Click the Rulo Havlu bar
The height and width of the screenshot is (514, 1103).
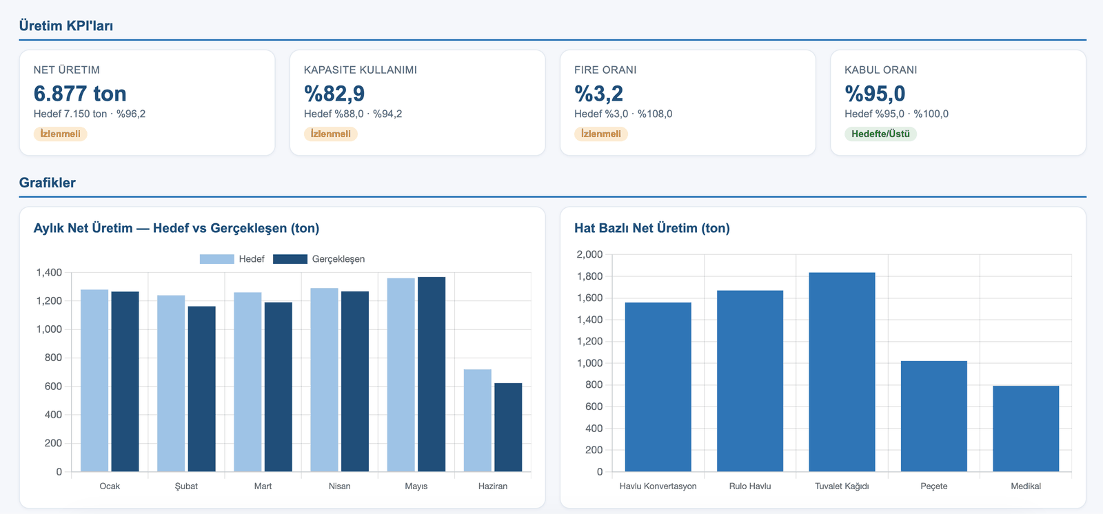pos(750,381)
